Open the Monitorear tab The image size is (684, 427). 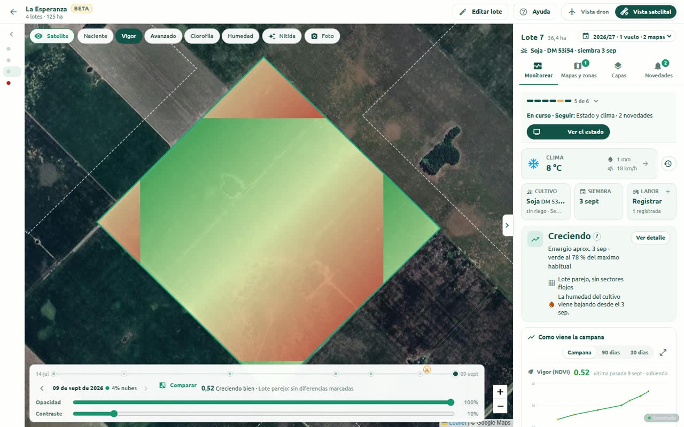[538, 70]
